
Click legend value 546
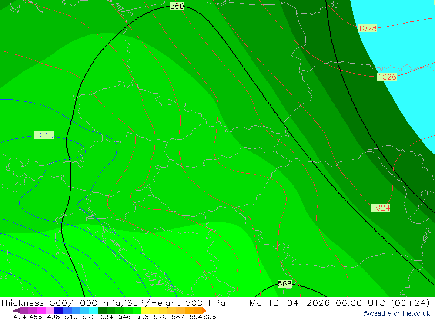point(124,317)
